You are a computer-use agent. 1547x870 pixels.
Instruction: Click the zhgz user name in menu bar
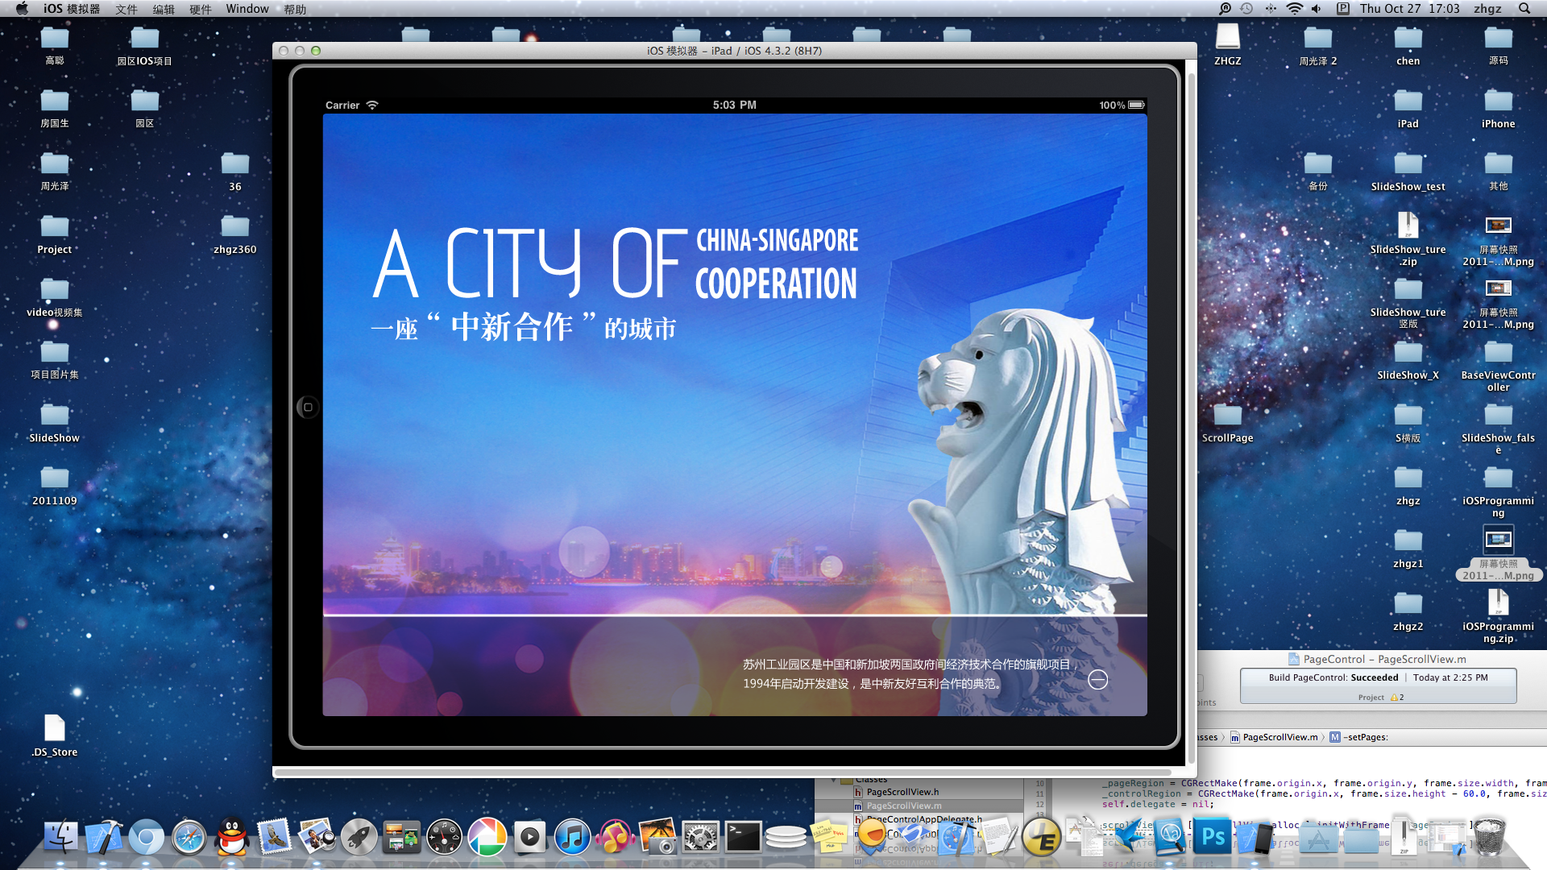click(x=1487, y=9)
